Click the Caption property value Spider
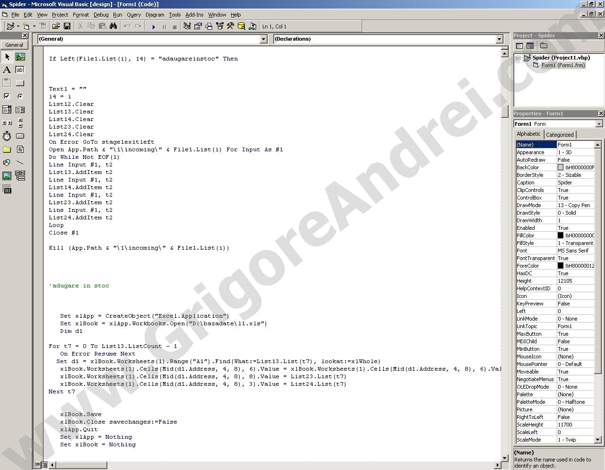This screenshot has height=470, width=605. [x=575, y=183]
